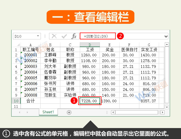This screenshot has width=181, height=139.
Task: Click the next sheet navigation arrow
Action: [27, 112]
